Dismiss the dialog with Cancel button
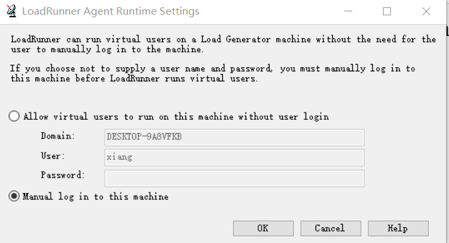449x243 pixels. (331, 228)
